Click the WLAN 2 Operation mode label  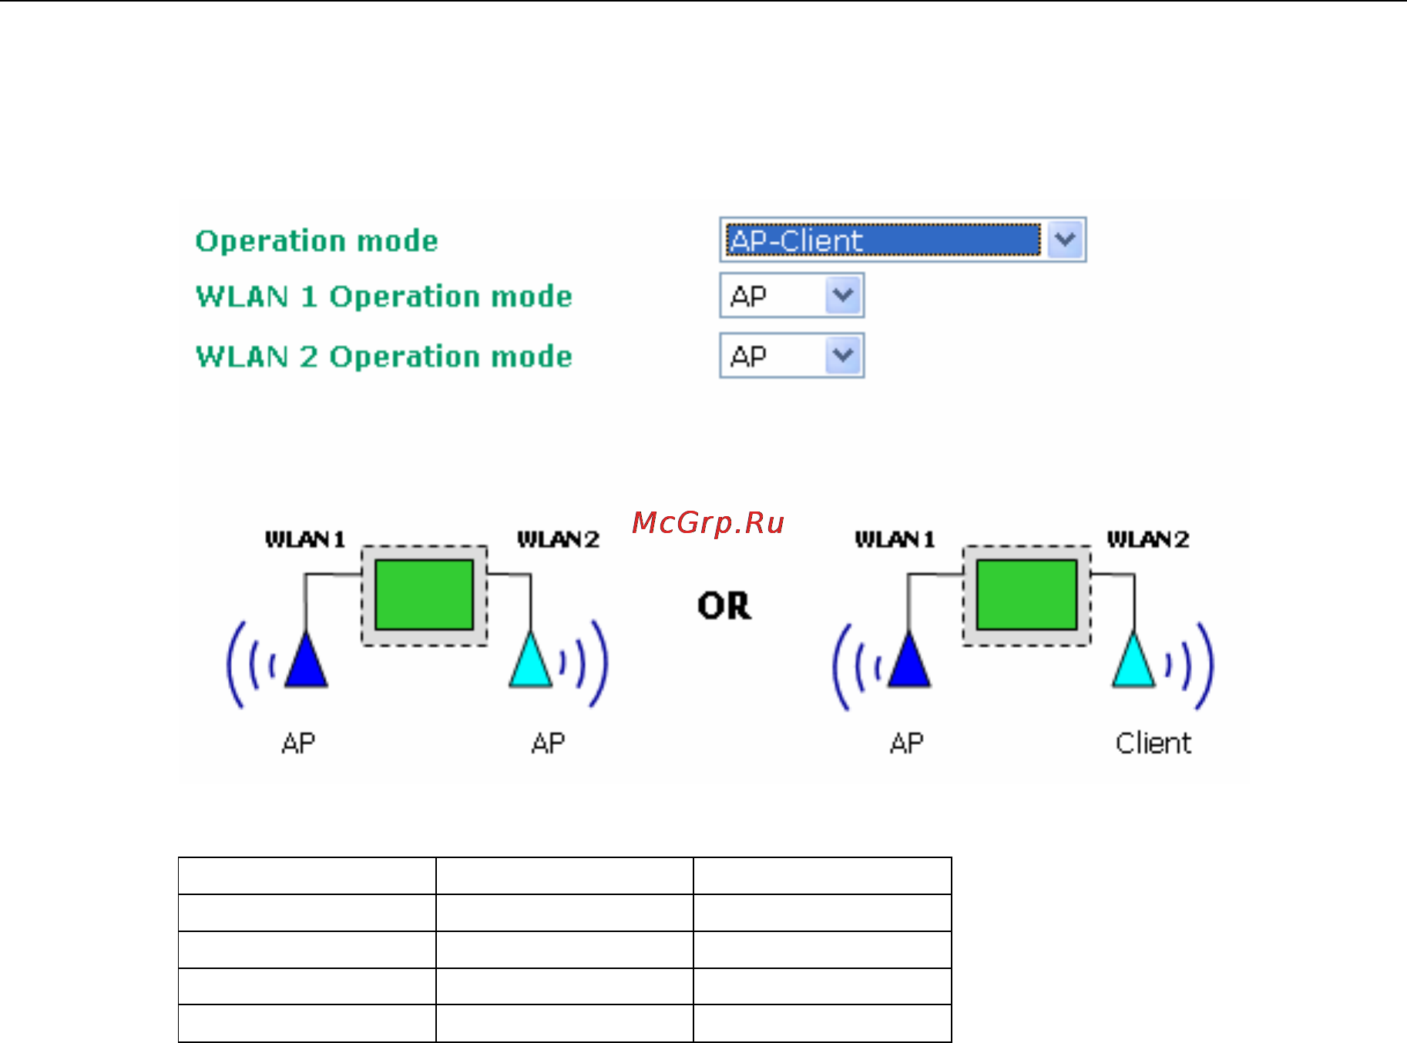(x=384, y=357)
